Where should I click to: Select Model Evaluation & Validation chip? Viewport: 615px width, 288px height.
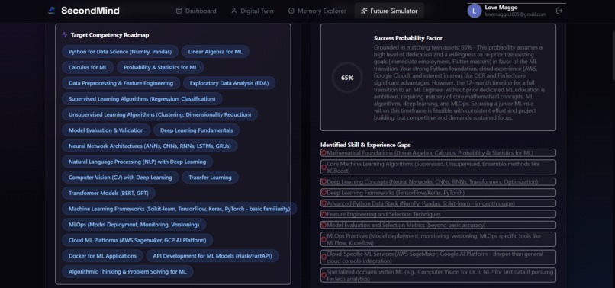coord(106,130)
